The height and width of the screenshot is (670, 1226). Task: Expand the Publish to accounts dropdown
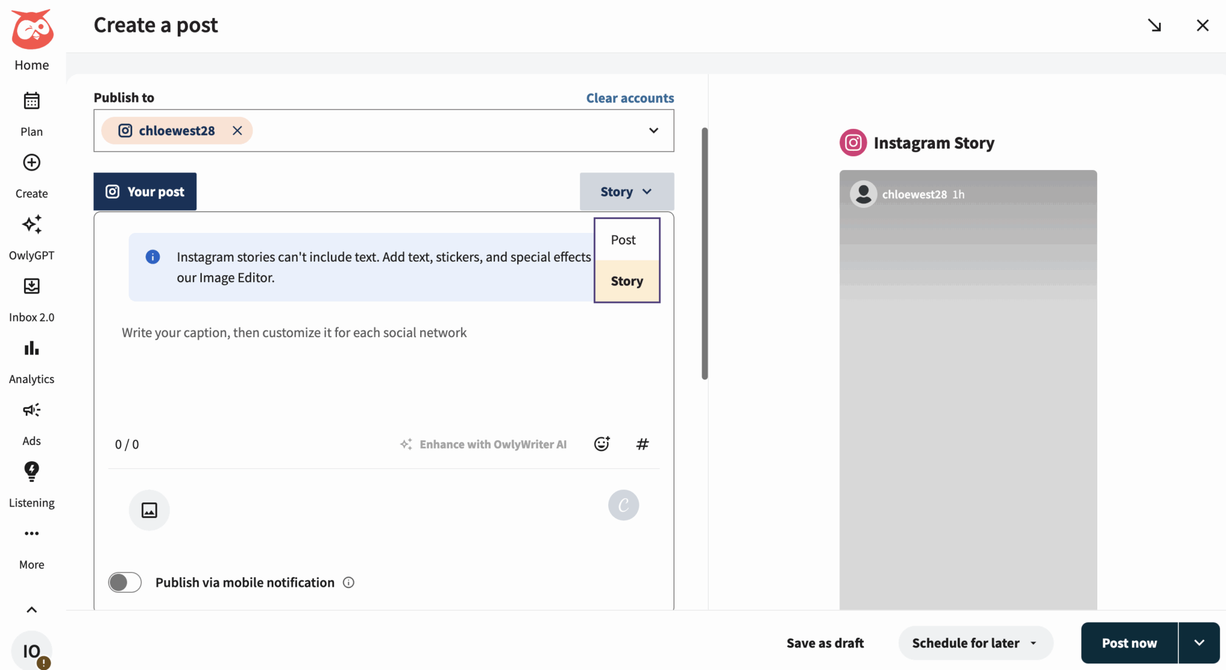tap(653, 131)
